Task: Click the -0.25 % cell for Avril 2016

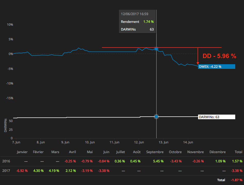Action: [70, 161]
